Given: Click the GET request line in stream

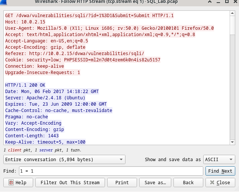Looking at the screenshot, I should (89, 15).
